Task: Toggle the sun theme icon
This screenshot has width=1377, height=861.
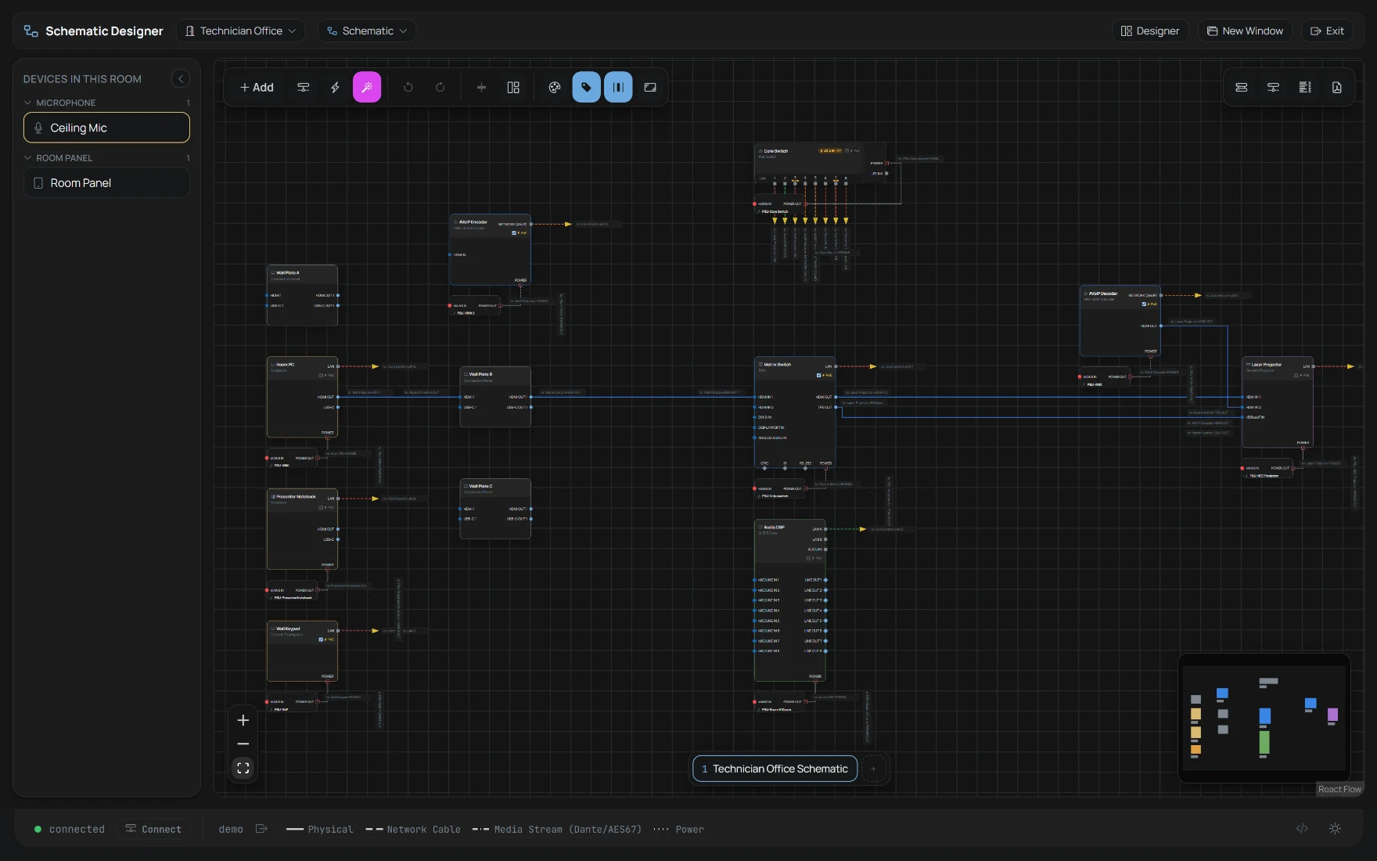Action: pyautogui.click(x=1335, y=828)
